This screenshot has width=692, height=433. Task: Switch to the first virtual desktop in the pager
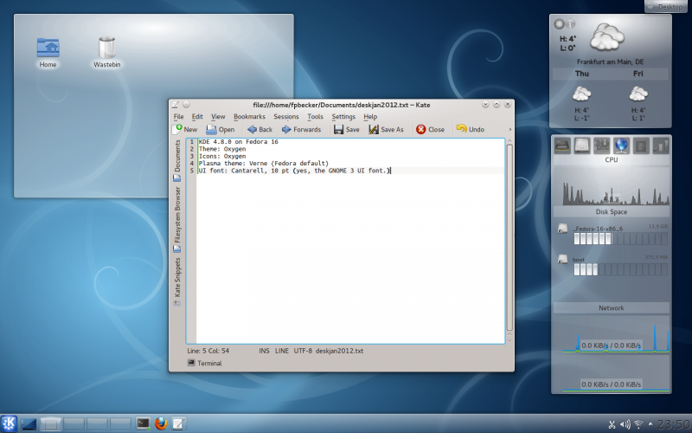point(51,424)
